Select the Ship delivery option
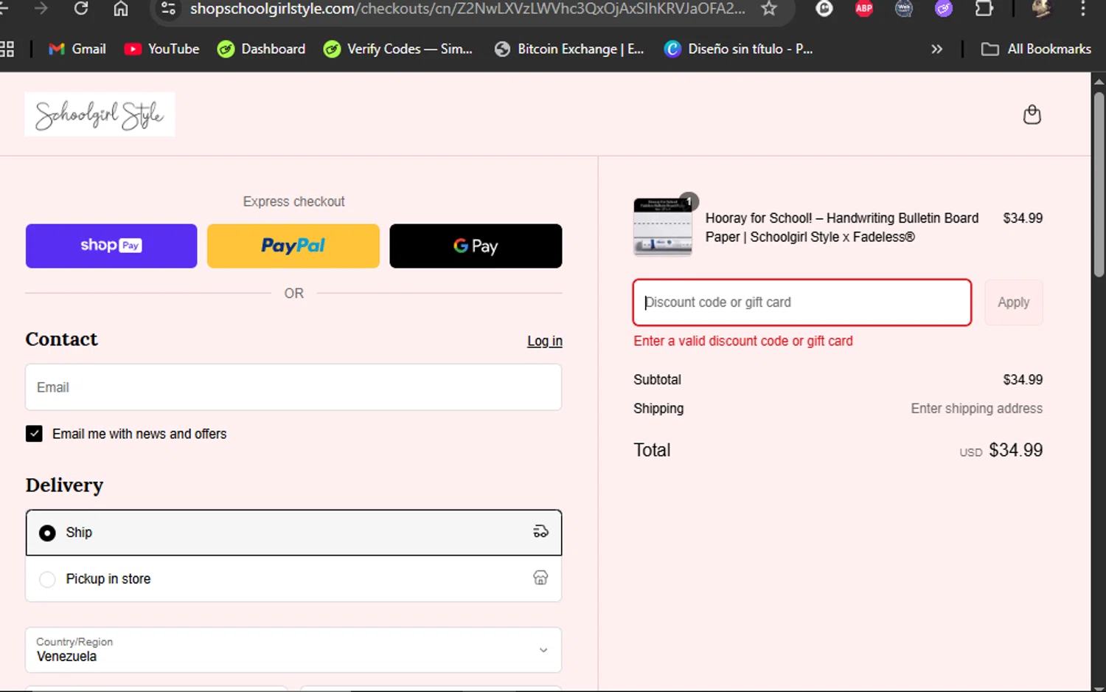1106x692 pixels. tap(293, 533)
